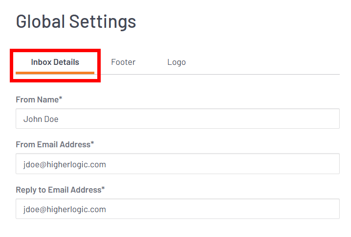Click the asterisk after Reply to Email Address
This screenshot has width=351, height=237.
(x=103, y=189)
